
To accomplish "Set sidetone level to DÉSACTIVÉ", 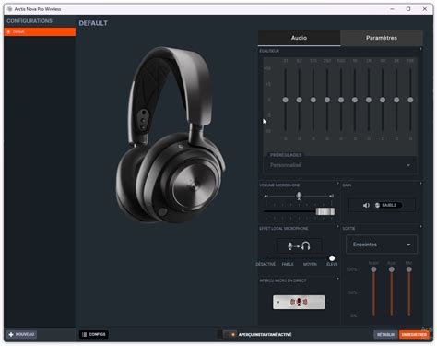I will point(266,264).
